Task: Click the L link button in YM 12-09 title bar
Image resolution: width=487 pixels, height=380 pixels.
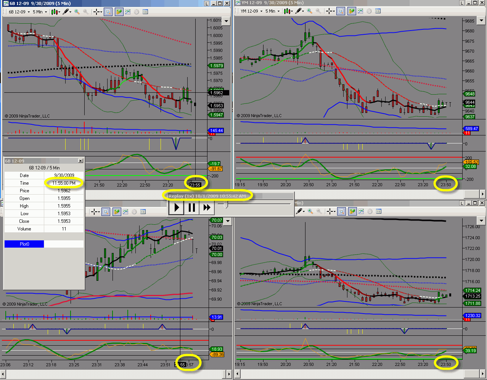Action: [x=462, y=3]
